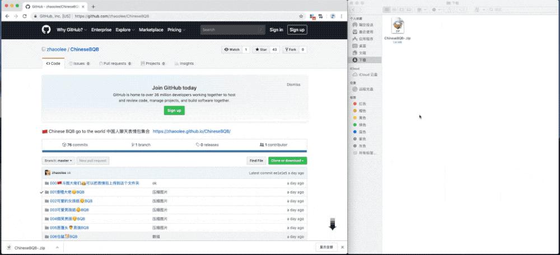Focus the GitHub search field
This screenshot has width=560, height=255.
pos(232,30)
